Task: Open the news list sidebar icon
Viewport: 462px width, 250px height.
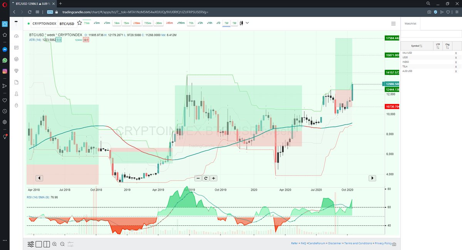Action: 16,48
